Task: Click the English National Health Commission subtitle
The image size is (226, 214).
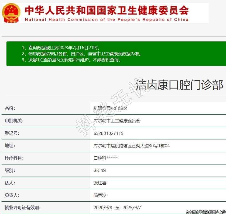Action: [x=107, y=20]
